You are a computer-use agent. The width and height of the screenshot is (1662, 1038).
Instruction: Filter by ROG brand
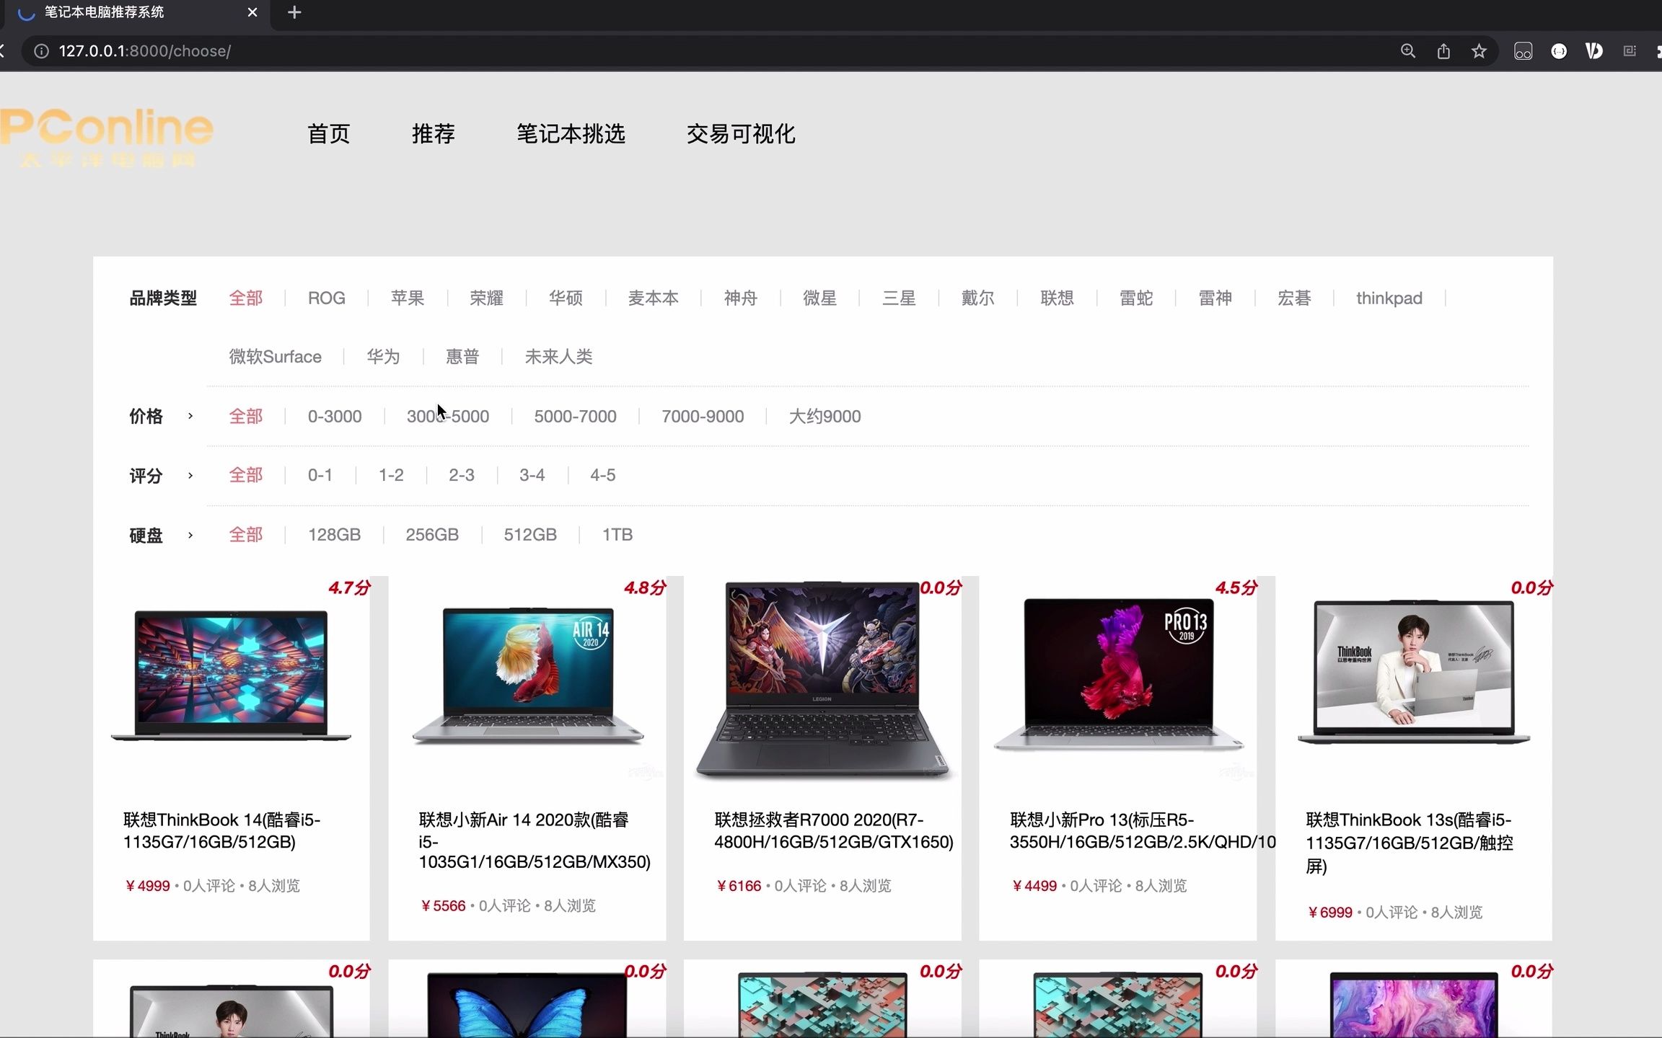coord(327,298)
